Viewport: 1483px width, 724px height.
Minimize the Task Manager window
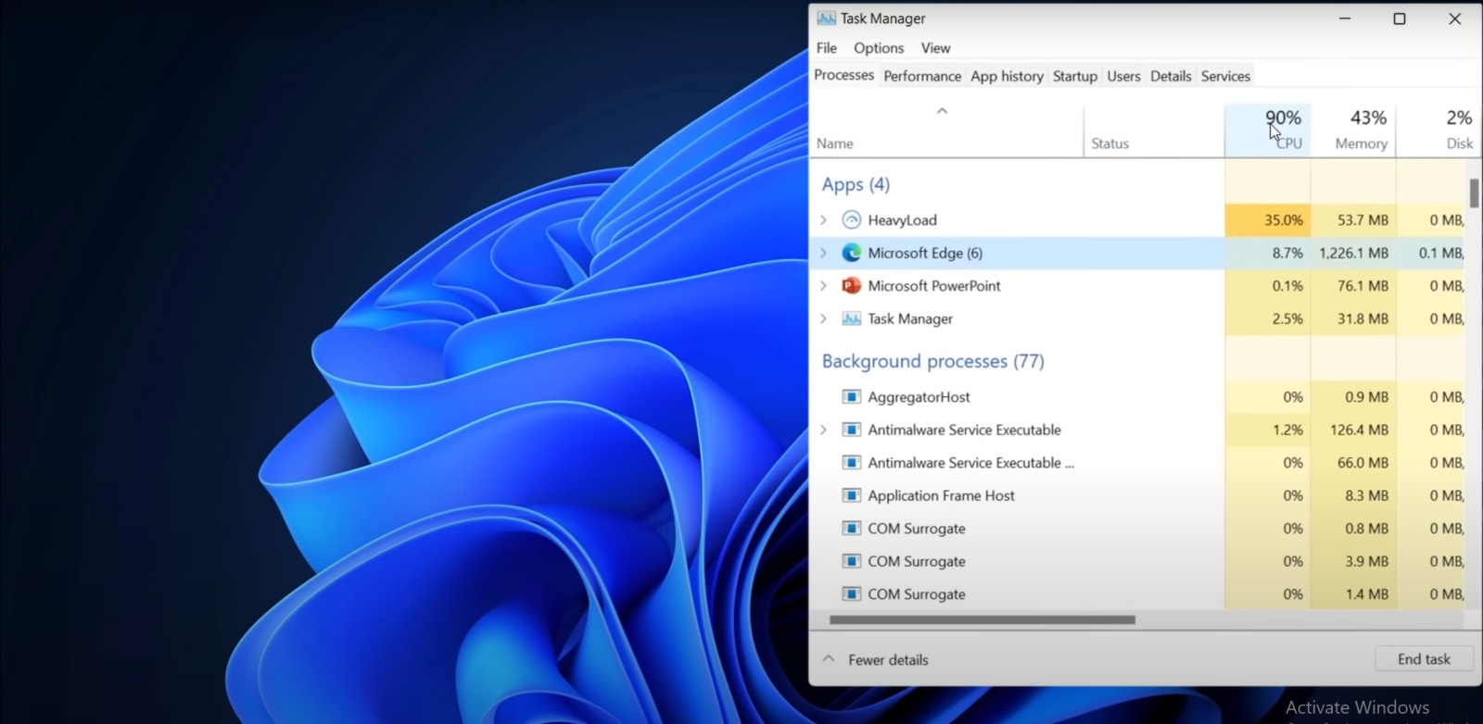point(1345,19)
